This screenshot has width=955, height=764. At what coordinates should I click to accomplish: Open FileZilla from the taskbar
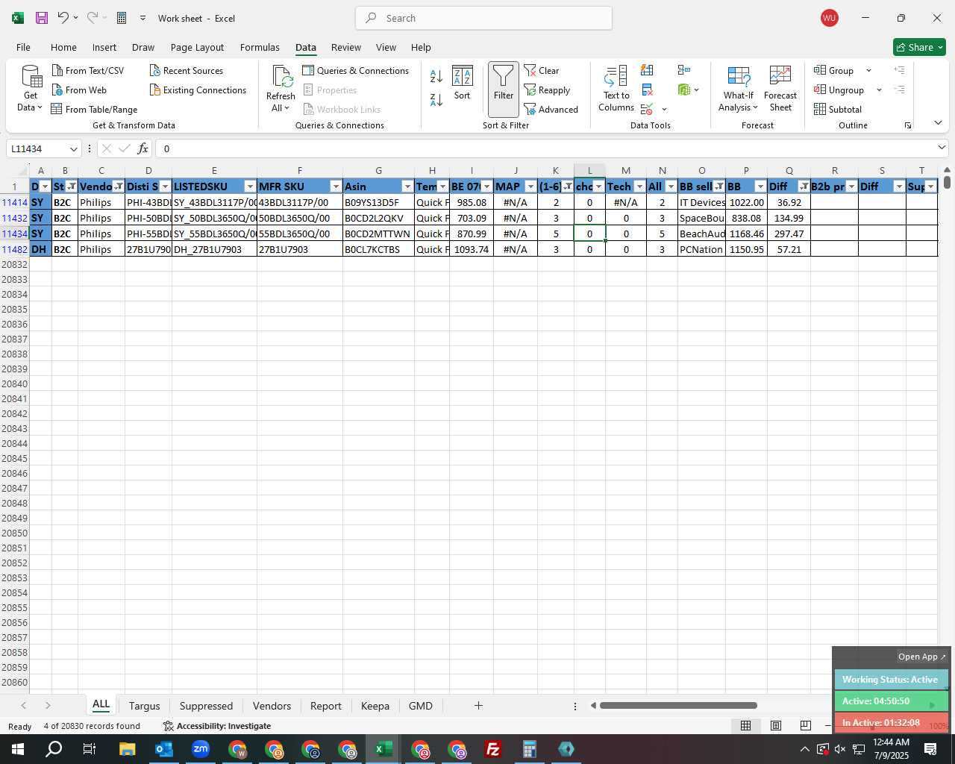click(493, 749)
